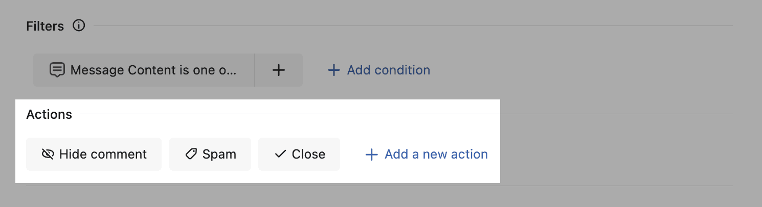Click the plus icon before Add a new action
The image size is (762, 207).
coord(371,154)
